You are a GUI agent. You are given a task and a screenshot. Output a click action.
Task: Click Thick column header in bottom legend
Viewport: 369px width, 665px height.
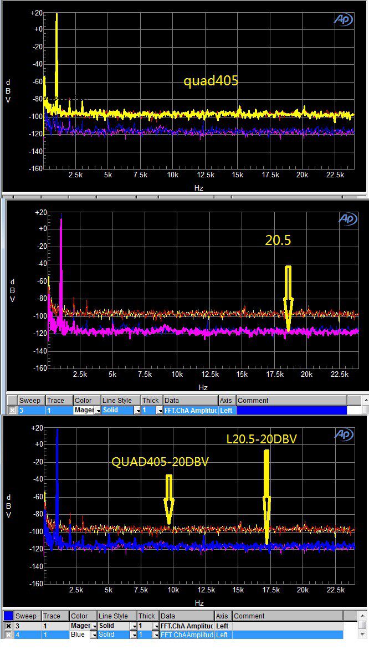[x=148, y=616]
